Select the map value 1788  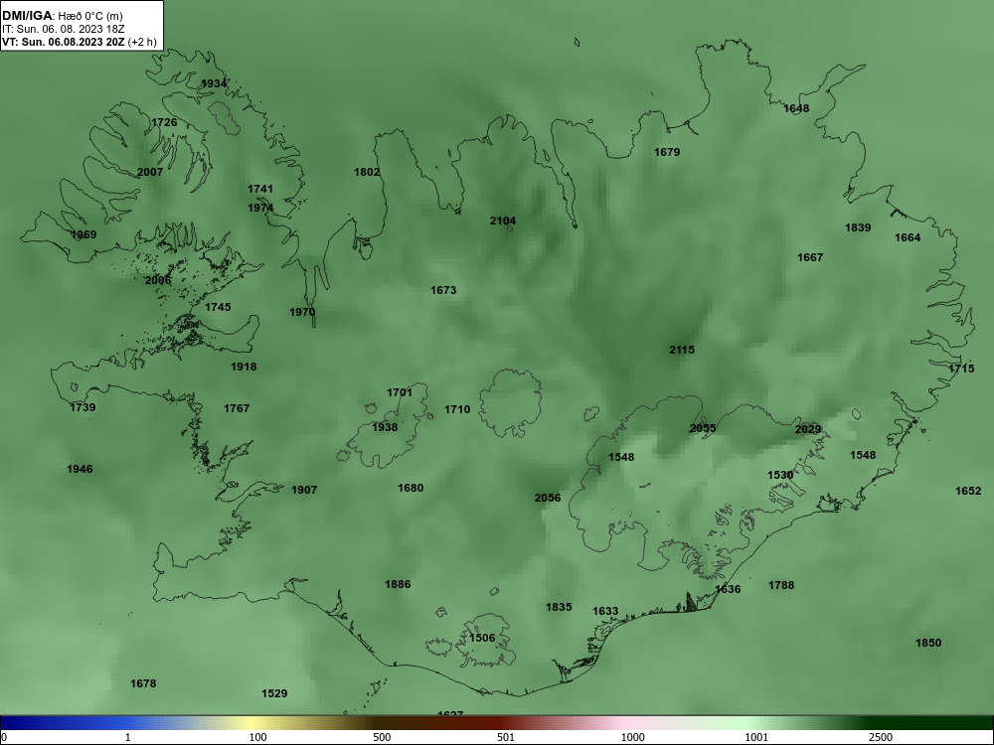tap(781, 585)
